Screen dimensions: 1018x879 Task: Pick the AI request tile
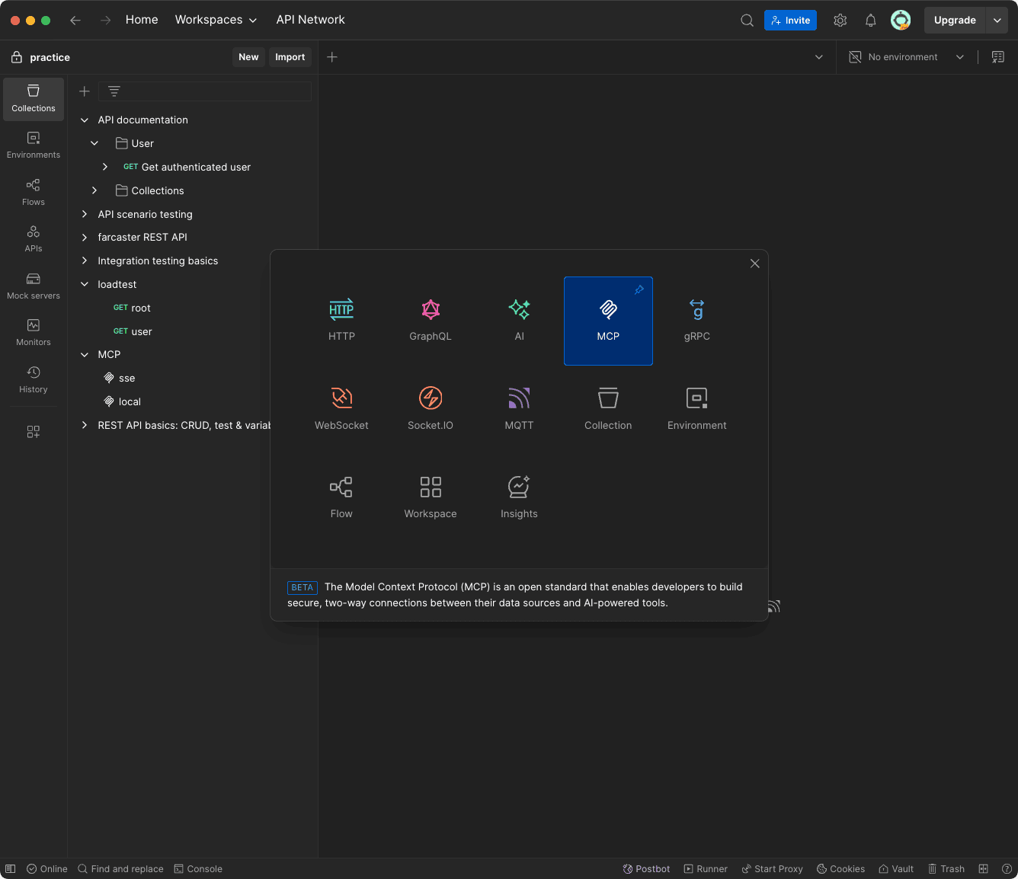pyautogui.click(x=519, y=321)
